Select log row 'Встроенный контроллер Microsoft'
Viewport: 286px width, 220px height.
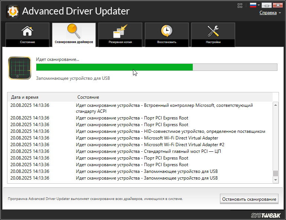pyautogui.click(x=140, y=108)
